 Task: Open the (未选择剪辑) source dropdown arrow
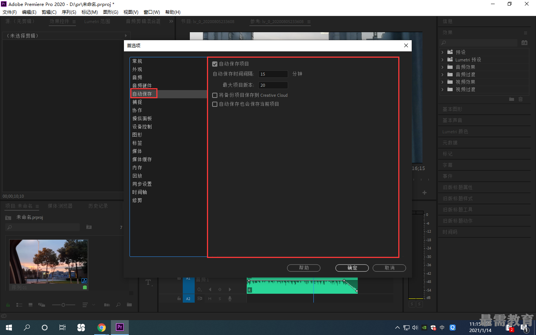coord(126,36)
